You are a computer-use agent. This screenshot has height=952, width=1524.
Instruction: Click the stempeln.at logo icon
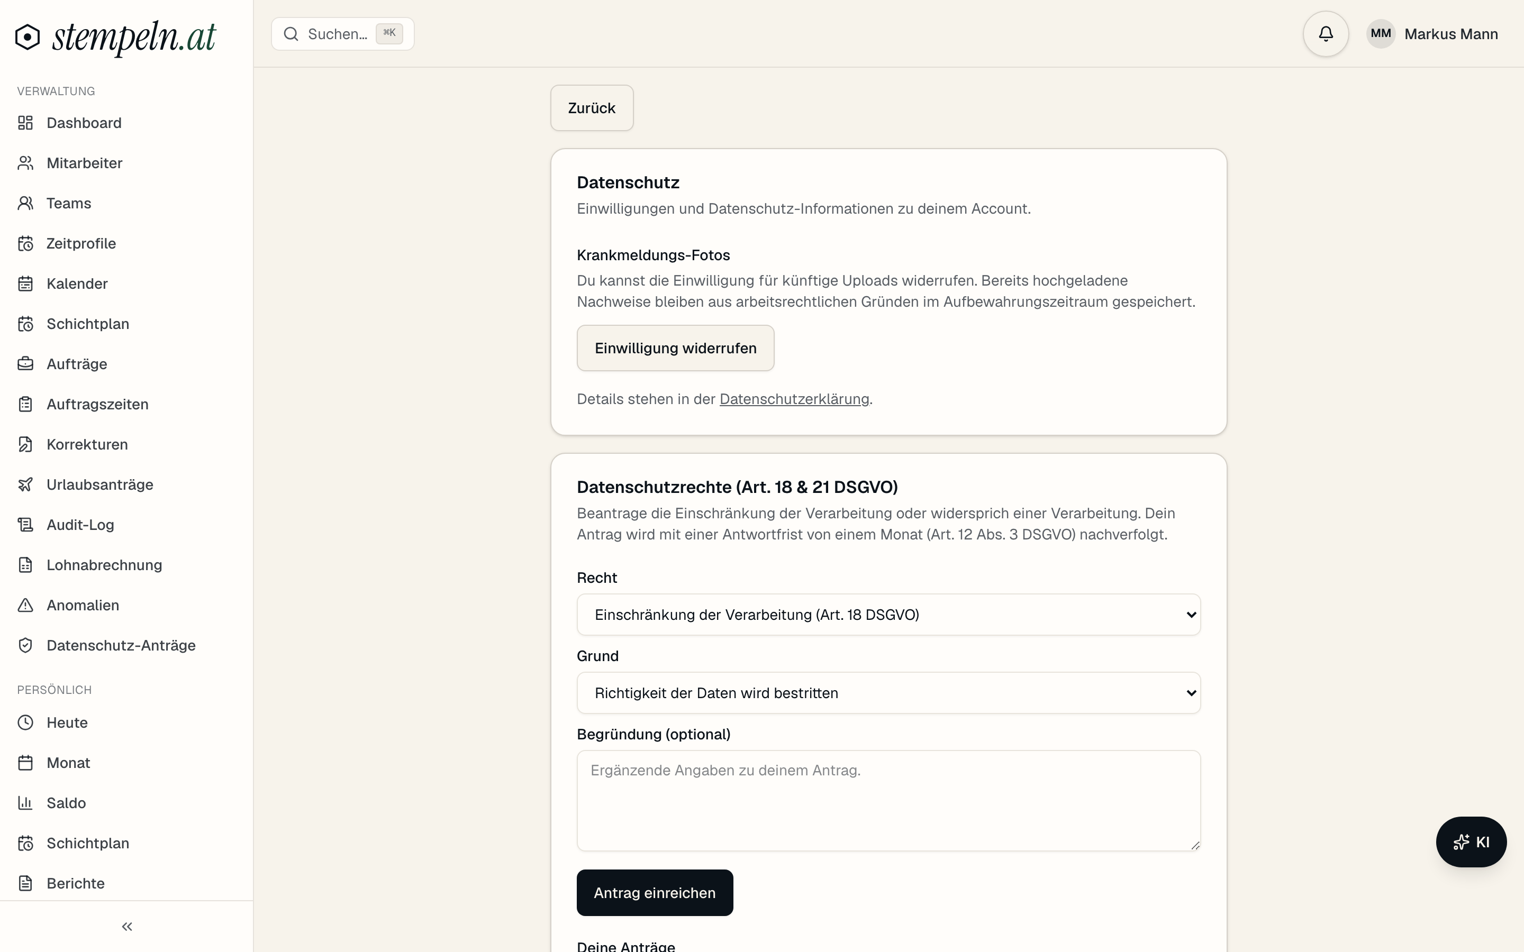[x=28, y=36]
